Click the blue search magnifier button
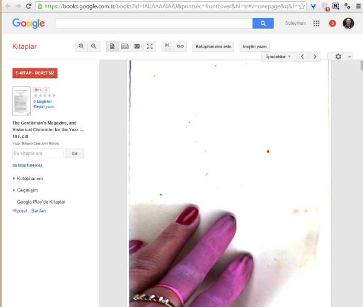Viewport: 363px width, 307px height. 263,24
